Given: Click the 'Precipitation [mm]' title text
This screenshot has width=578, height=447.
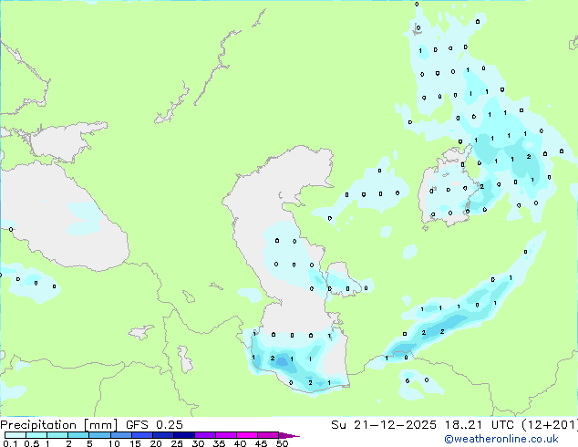Looking at the screenshot, I should coord(59,425).
